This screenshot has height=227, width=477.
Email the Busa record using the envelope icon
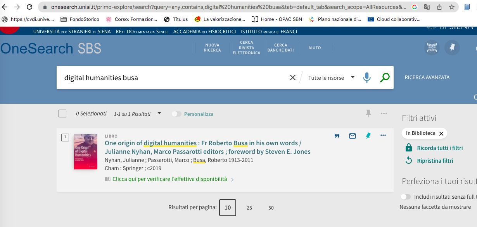coord(353,136)
